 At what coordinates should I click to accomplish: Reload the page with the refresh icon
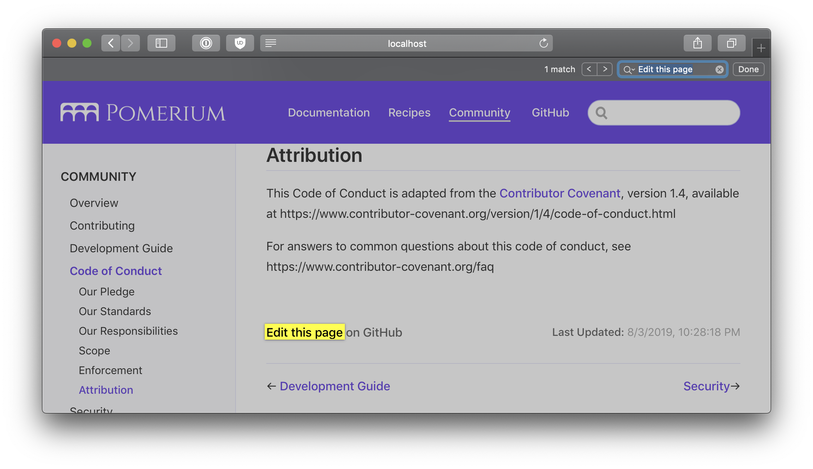point(543,43)
